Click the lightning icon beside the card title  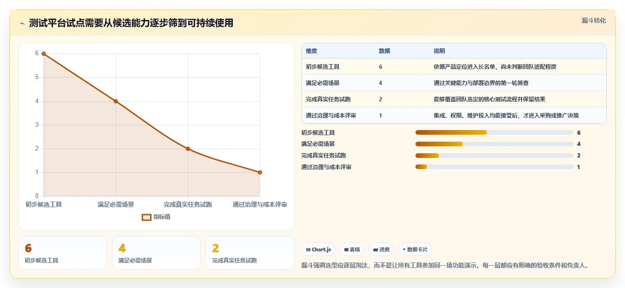point(22,23)
